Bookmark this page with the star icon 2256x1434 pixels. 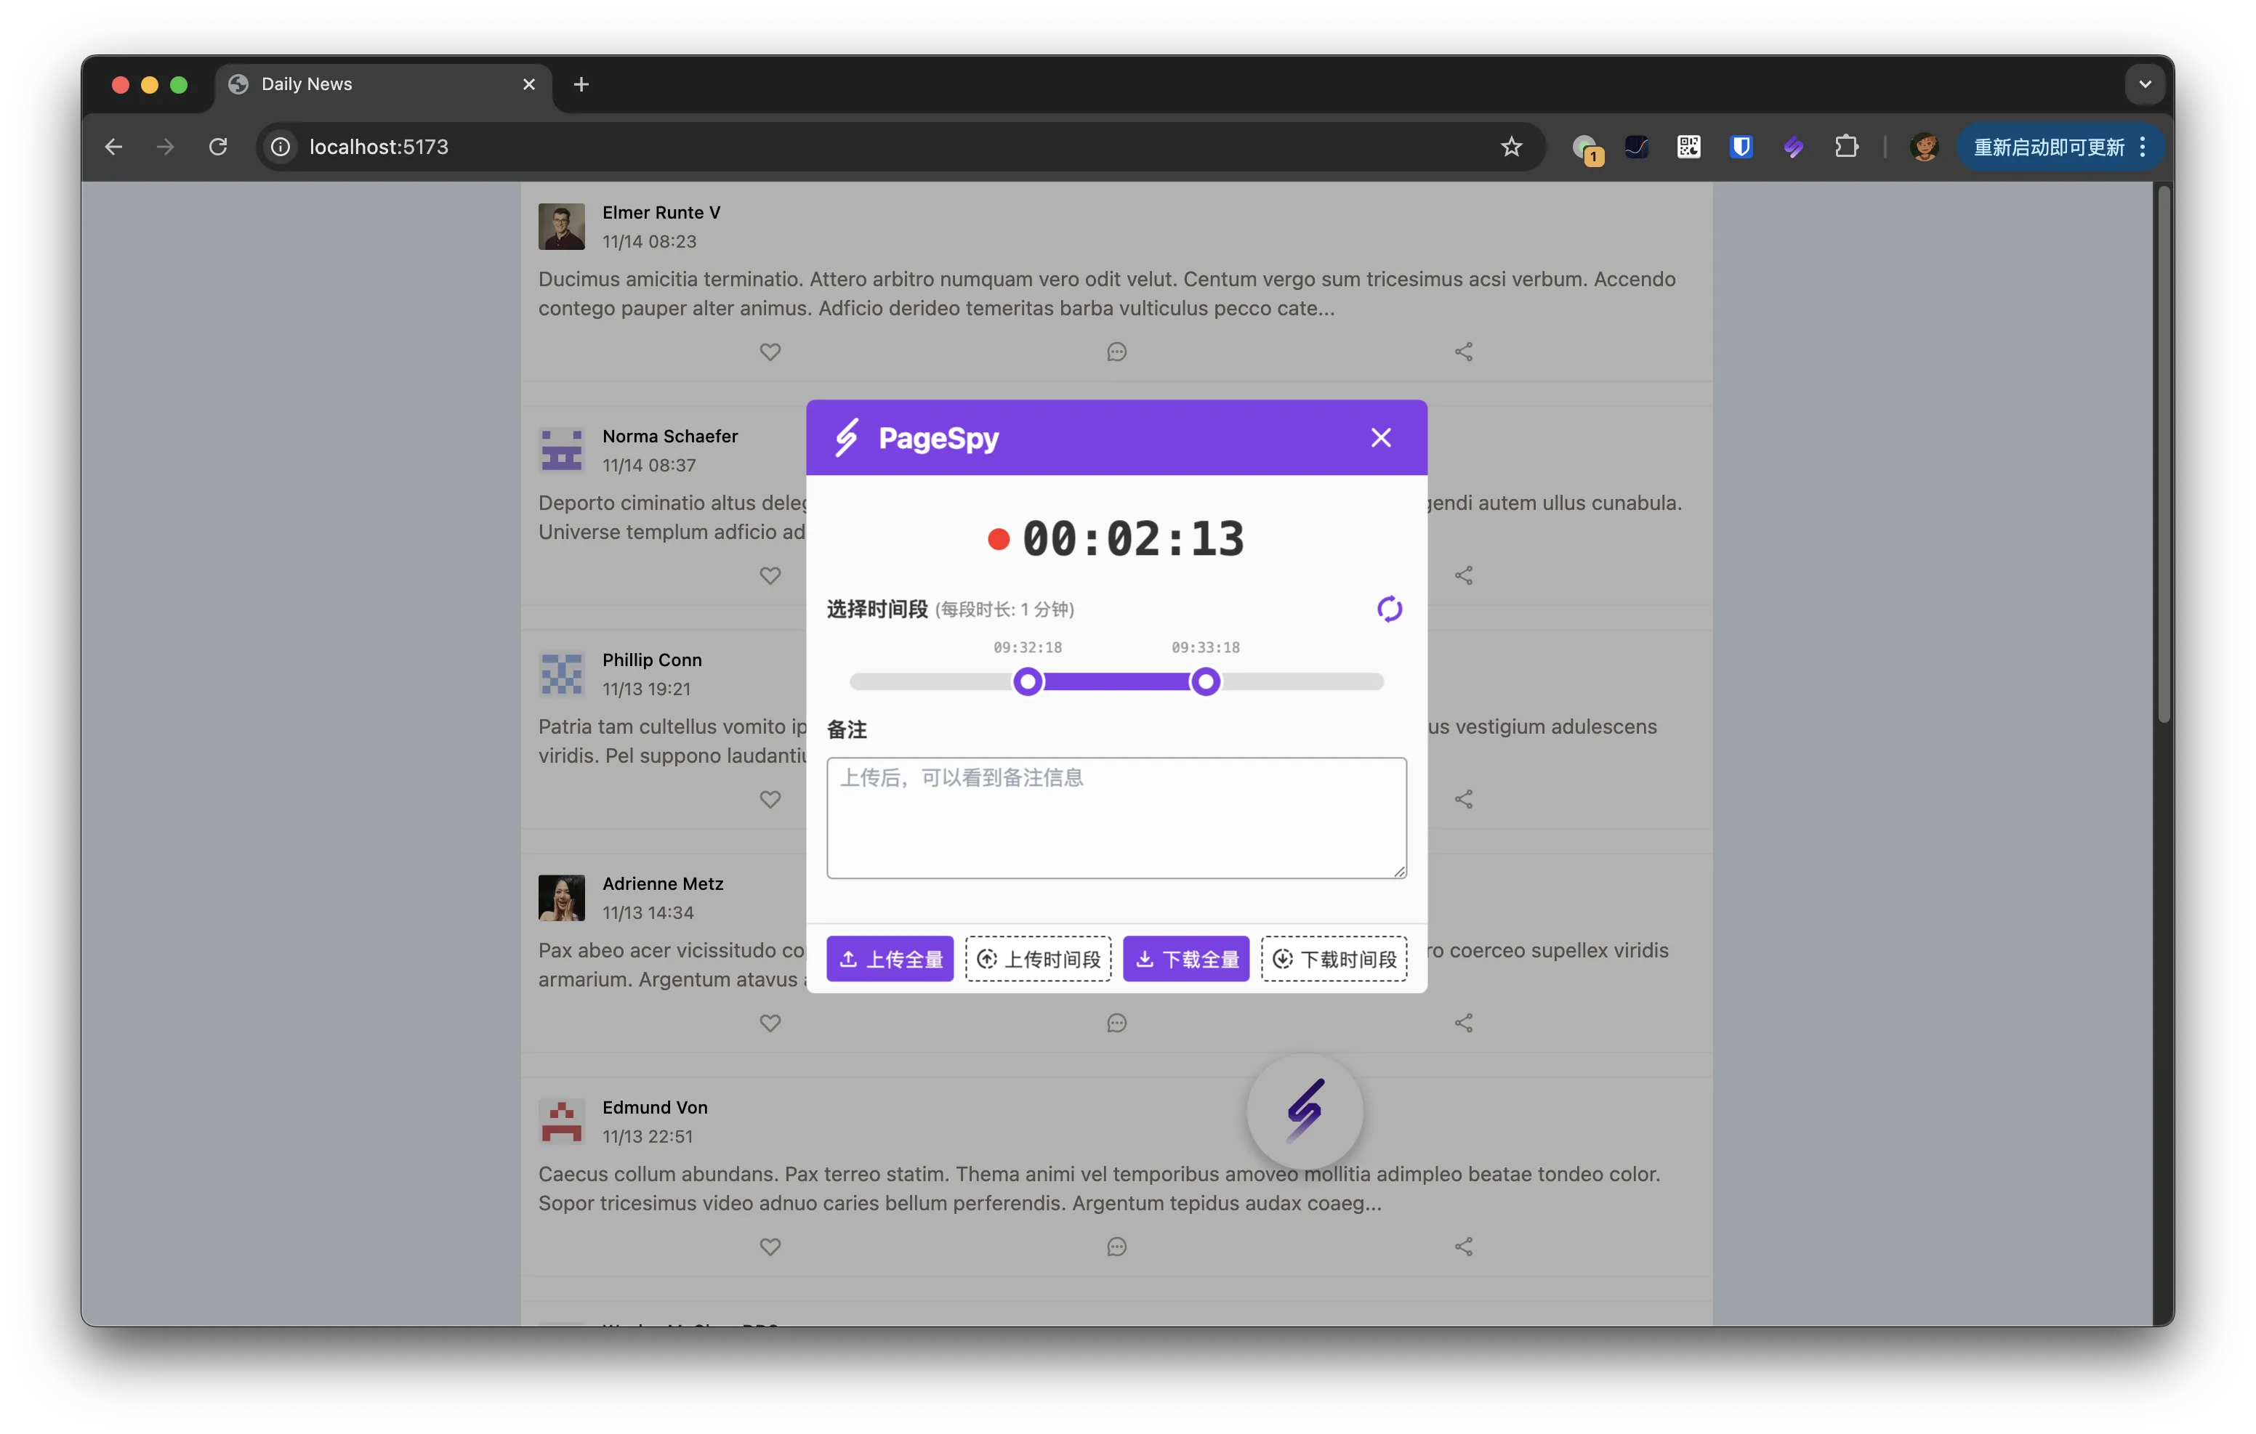pyautogui.click(x=1510, y=147)
